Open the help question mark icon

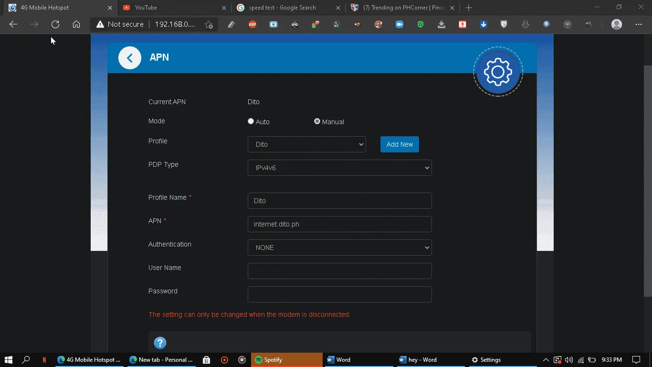pos(160,343)
